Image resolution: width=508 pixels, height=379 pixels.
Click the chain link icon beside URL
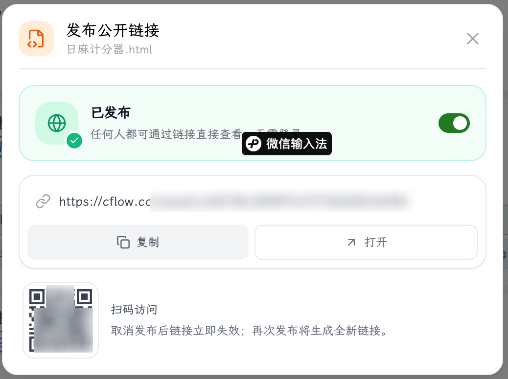[43, 201]
